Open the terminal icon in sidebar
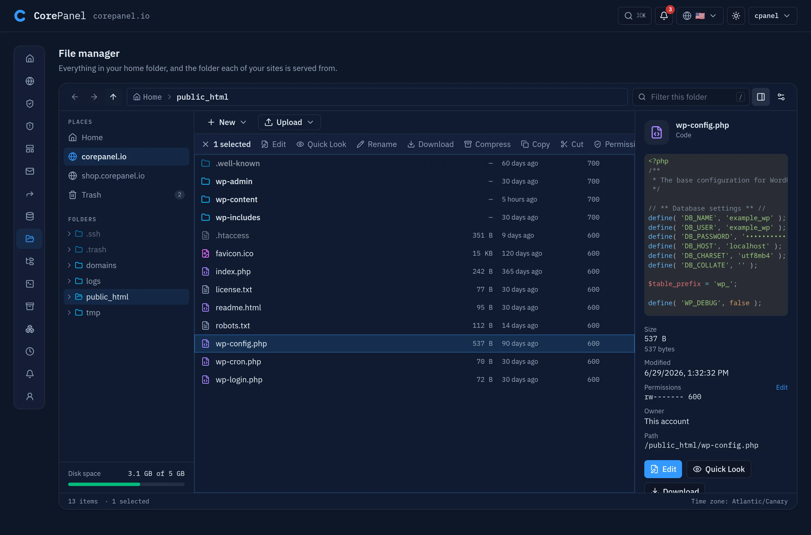 [x=30, y=284]
